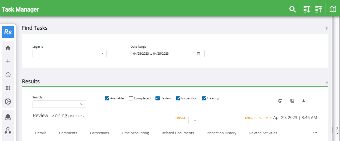Viewport: 340px width, 141px height.
Task: Open the apps grid icon in sidebar
Action: [8, 88]
